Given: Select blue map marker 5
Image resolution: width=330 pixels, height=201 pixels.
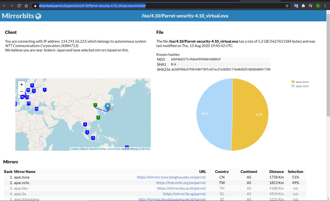Looking at the screenshot, I should pos(93,138).
